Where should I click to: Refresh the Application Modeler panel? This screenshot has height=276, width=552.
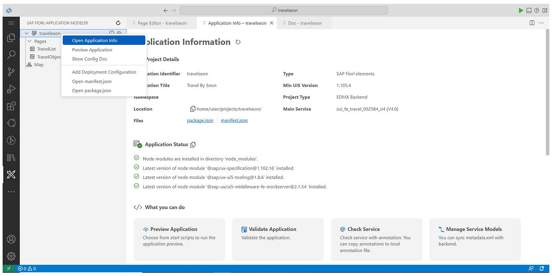pyautogui.click(x=118, y=23)
